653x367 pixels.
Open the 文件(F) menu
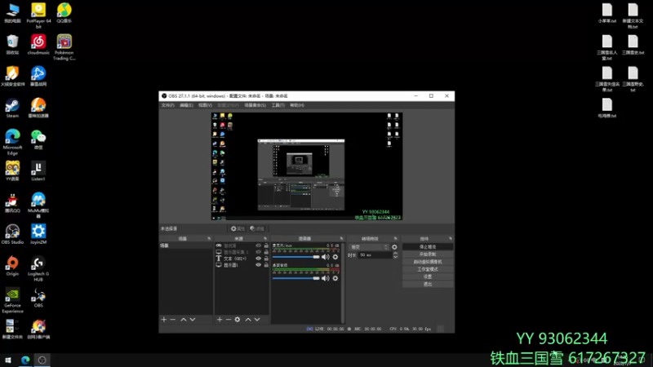pos(168,105)
